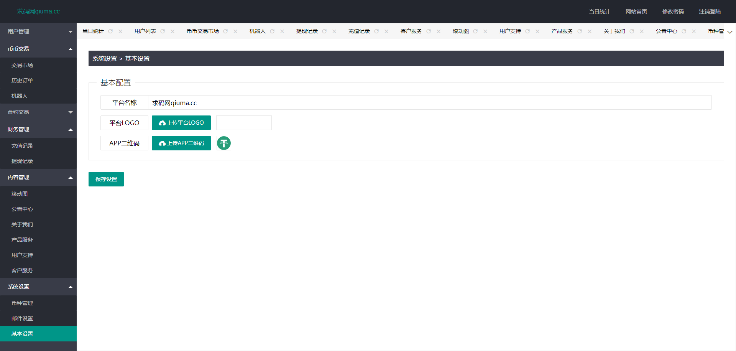The height and width of the screenshot is (351, 736).
Task: Click refresh icon on 充值记录 tab
Action: coord(376,31)
